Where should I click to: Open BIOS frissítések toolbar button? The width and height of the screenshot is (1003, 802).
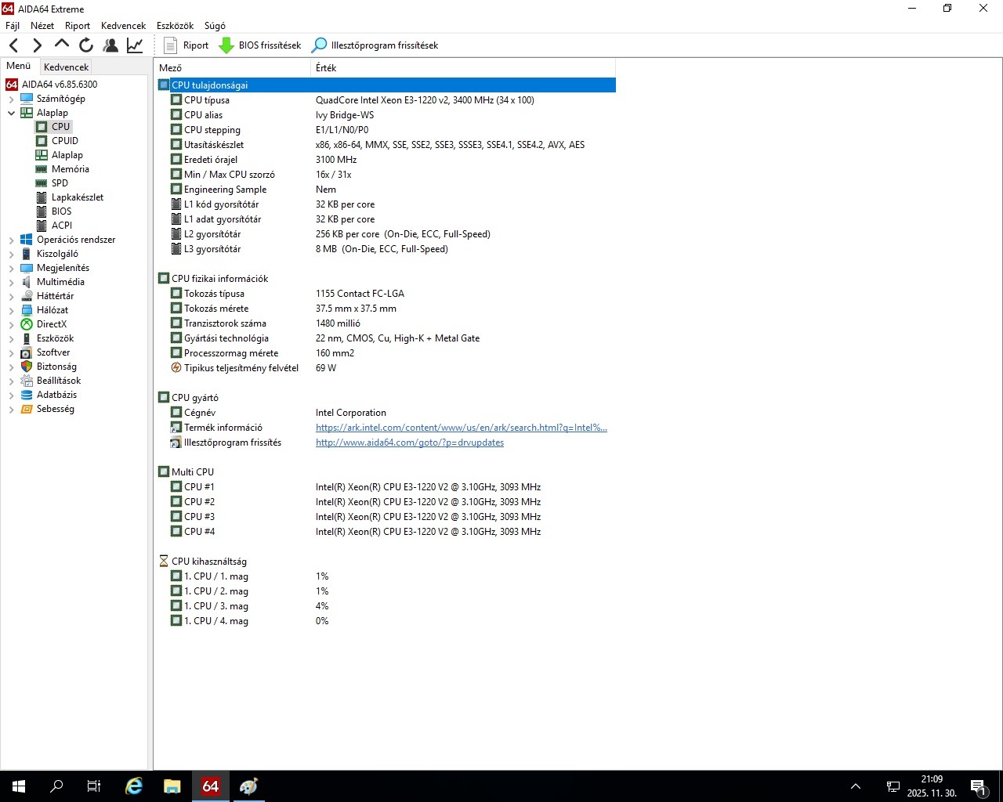[260, 45]
